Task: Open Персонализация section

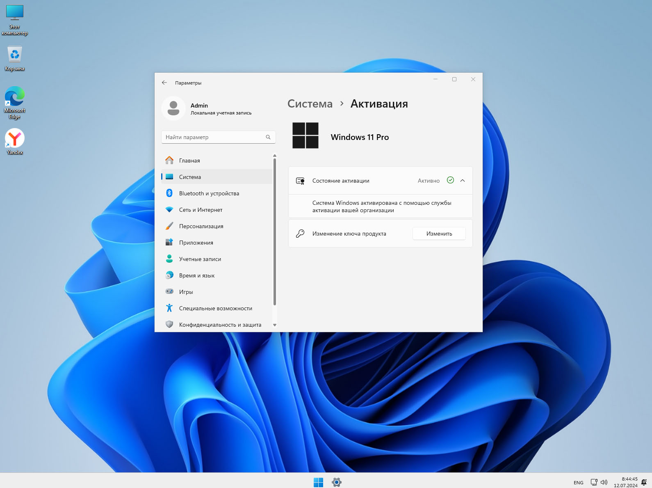Action: point(217,226)
